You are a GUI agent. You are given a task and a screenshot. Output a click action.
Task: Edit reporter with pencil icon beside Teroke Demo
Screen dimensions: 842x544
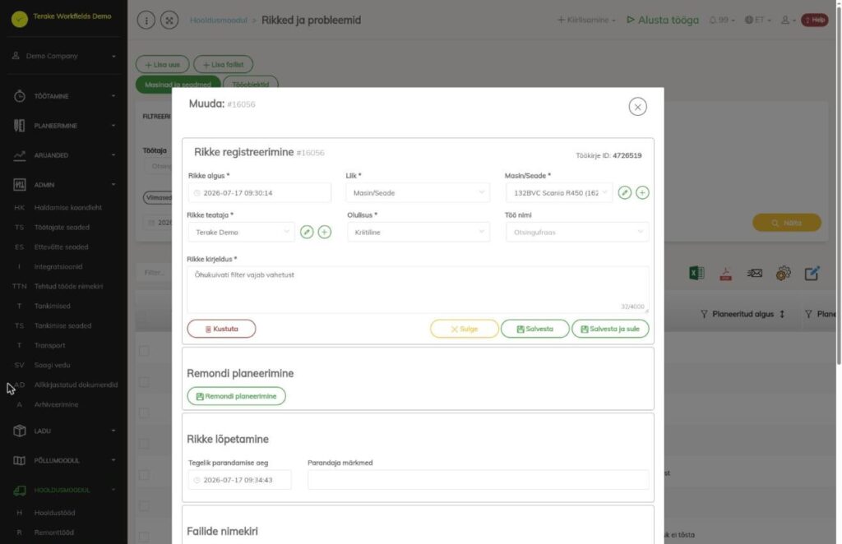307,232
